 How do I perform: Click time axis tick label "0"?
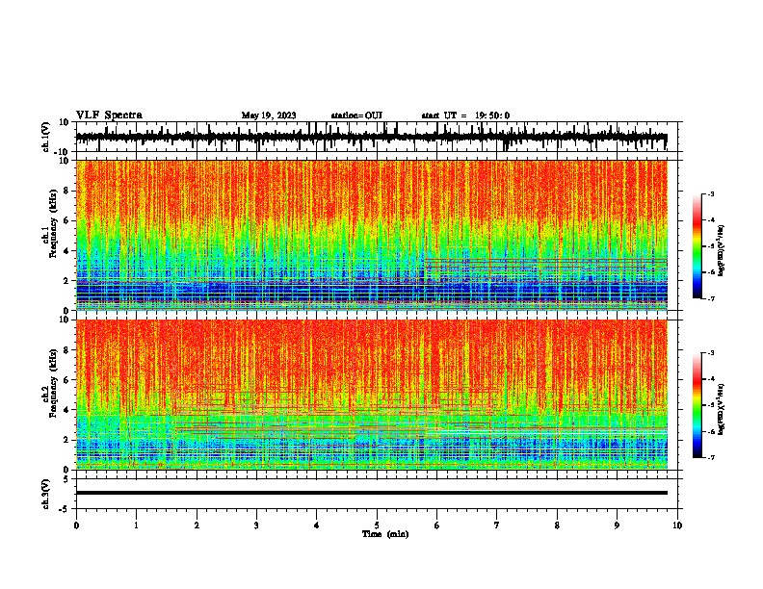tap(76, 525)
